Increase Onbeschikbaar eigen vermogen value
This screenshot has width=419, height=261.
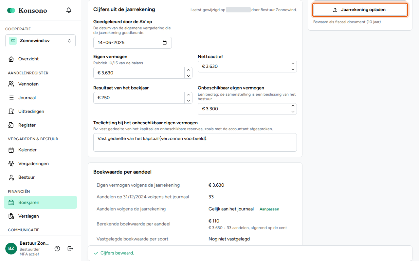coord(293,106)
